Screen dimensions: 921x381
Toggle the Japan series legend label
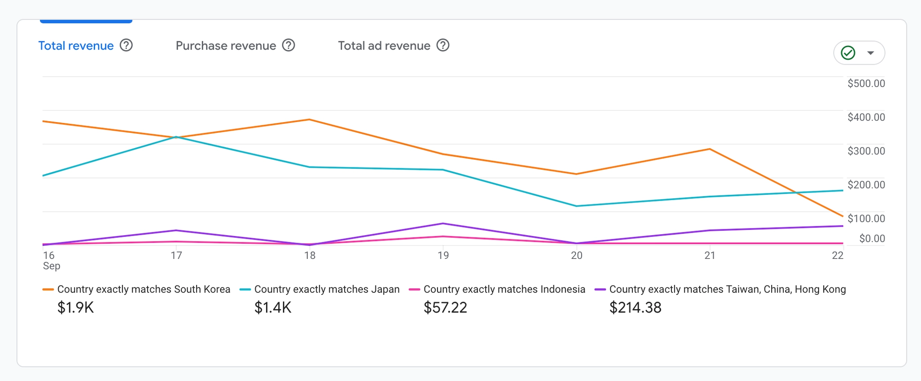[327, 289]
